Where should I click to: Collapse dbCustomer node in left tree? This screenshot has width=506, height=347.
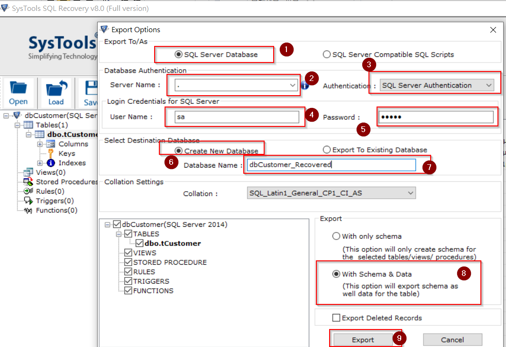pos(6,116)
